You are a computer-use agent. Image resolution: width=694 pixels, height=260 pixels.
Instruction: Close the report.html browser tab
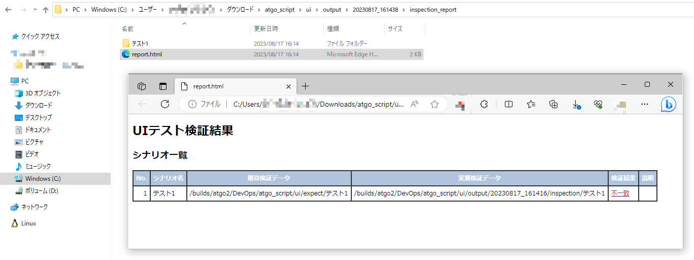pos(288,86)
